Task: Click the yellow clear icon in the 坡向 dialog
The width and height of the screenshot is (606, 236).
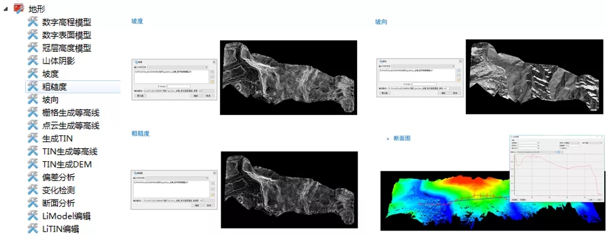Action: (459, 80)
